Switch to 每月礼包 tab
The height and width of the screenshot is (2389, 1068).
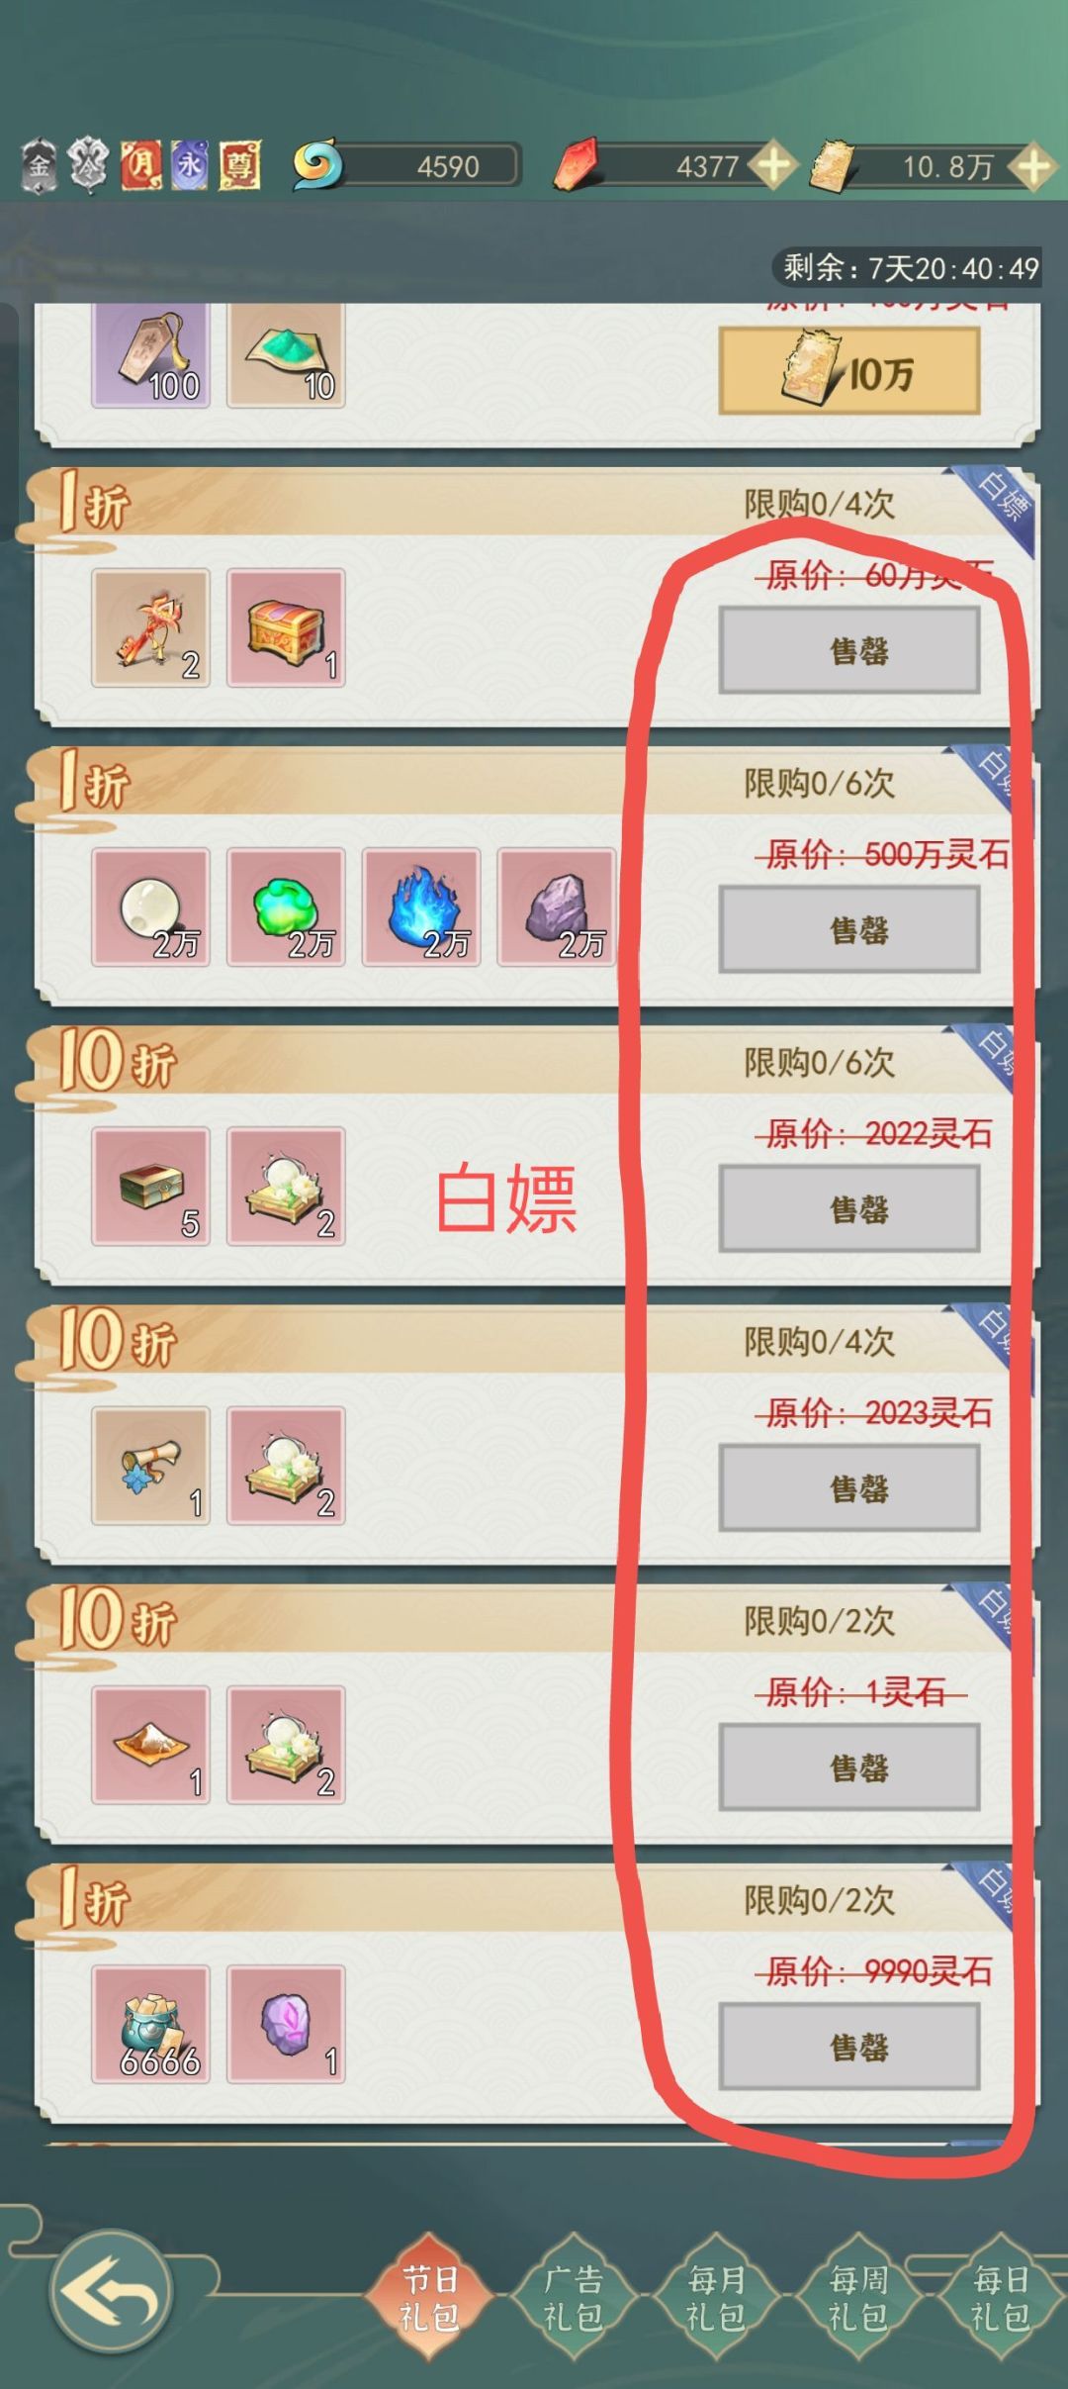click(x=715, y=2297)
